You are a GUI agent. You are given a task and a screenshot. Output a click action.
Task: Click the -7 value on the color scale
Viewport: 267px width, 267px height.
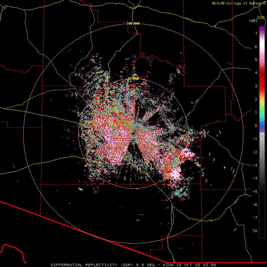(255, 218)
